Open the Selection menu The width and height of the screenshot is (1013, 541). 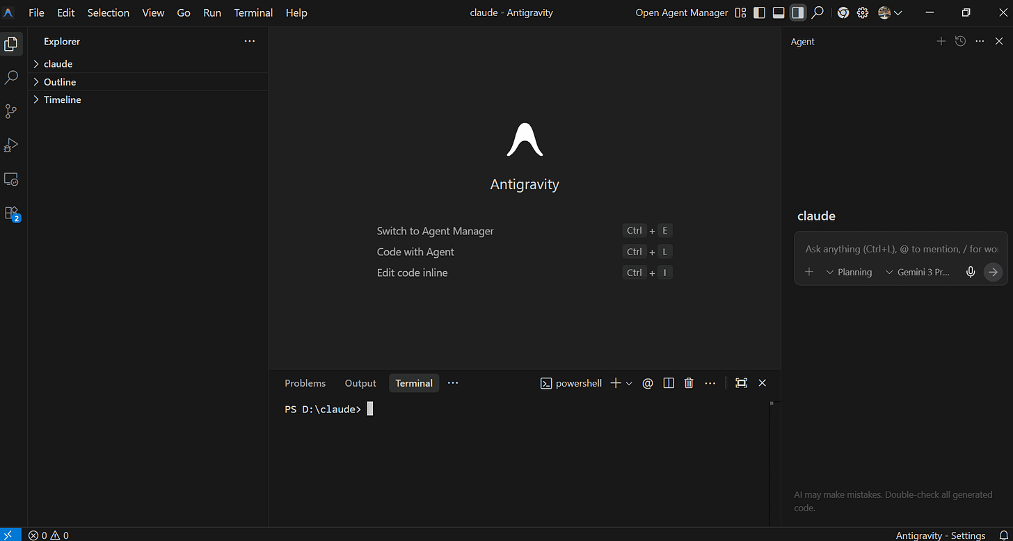tap(109, 13)
